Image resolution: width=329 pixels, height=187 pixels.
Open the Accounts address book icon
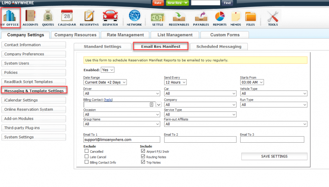[30, 16]
